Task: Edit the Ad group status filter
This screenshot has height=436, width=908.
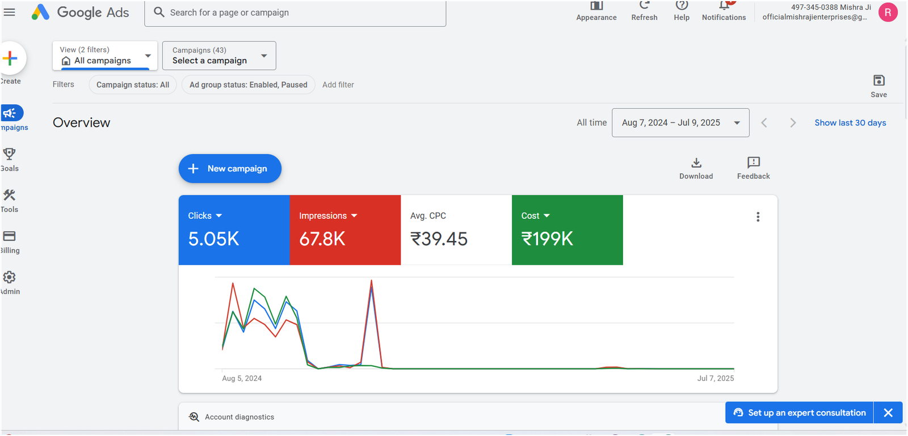Action: [248, 84]
